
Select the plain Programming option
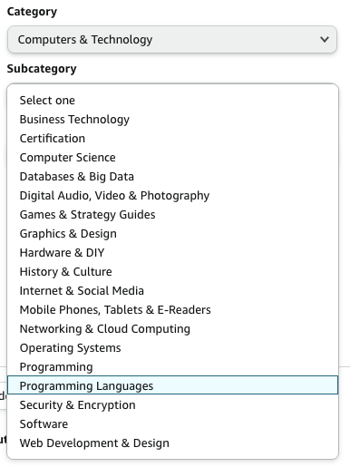click(x=172, y=367)
